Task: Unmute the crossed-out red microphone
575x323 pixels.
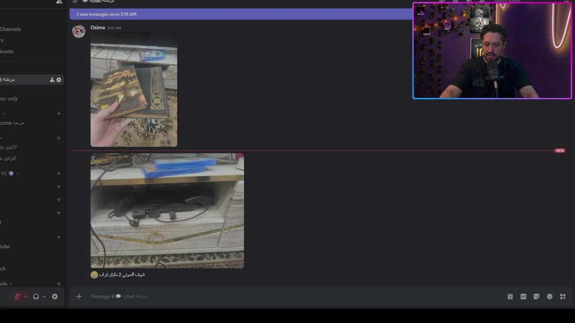Action: pos(18,297)
